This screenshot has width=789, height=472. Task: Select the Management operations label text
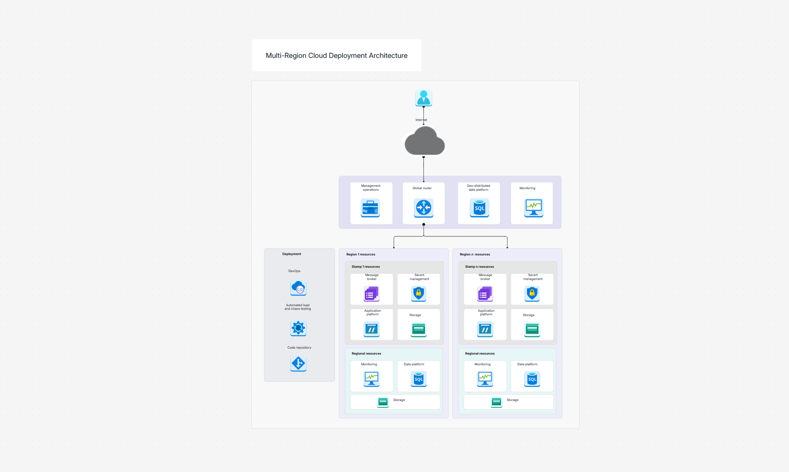point(371,188)
